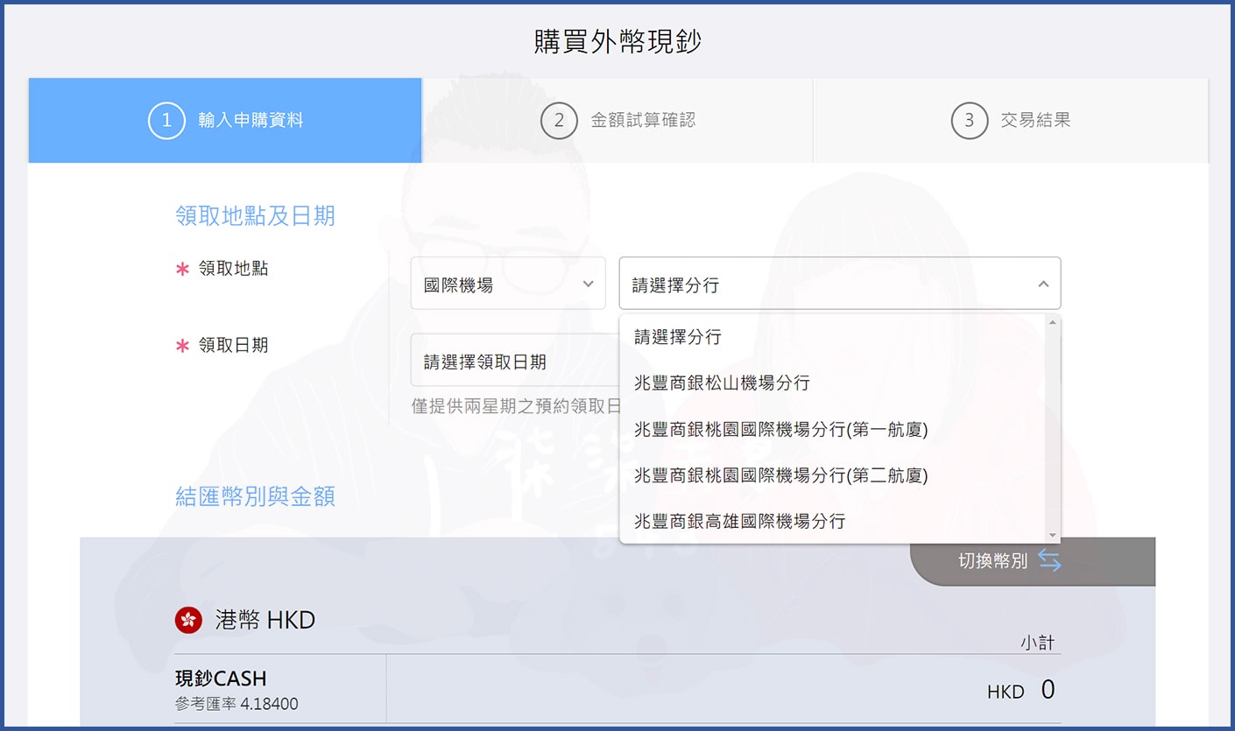Screen dimensions: 1235x731
Task: Click the step 3 circle numbered icon
Action: point(969,120)
